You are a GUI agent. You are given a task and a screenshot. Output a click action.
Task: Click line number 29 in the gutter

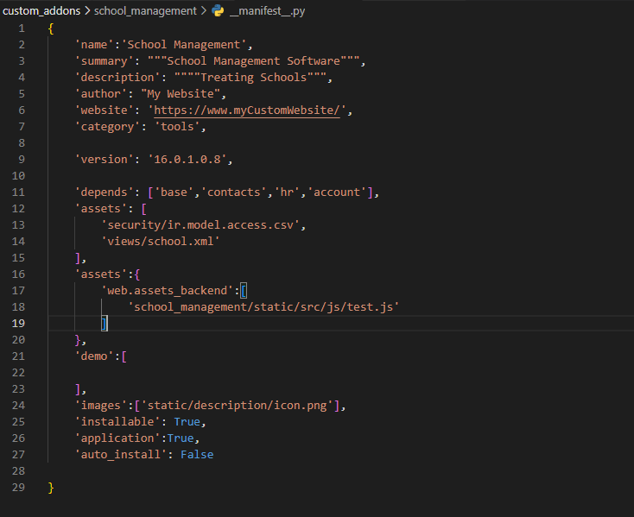pos(18,487)
